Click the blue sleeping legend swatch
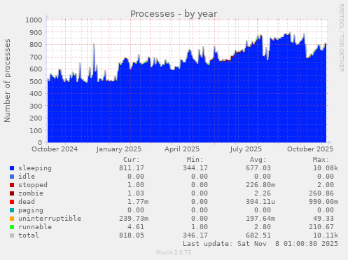The height and width of the screenshot is (260, 348). tap(12, 168)
